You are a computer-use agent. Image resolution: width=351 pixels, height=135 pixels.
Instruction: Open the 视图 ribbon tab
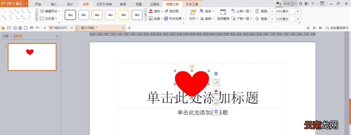click(x=139, y=4)
